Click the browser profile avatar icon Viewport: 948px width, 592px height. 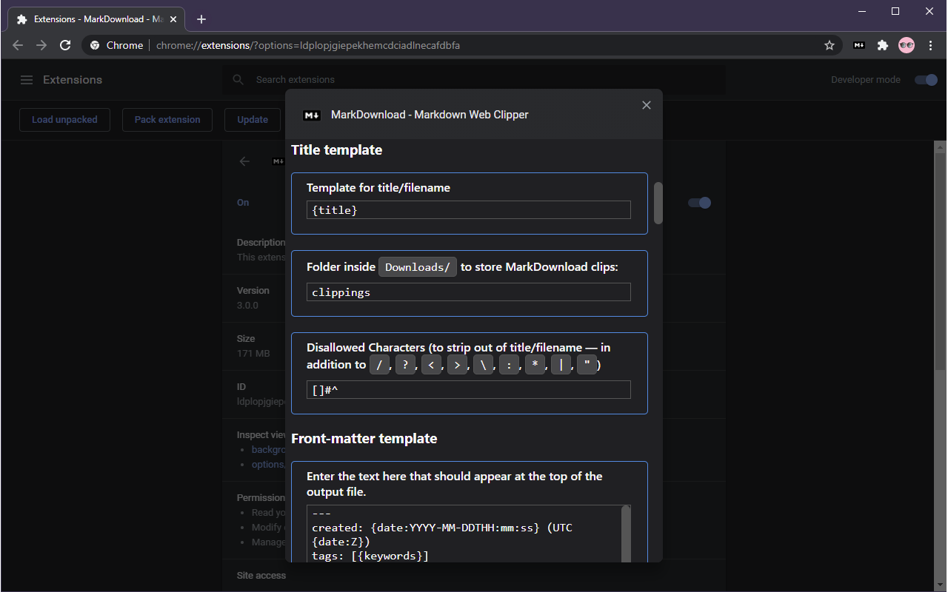tap(906, 45)
